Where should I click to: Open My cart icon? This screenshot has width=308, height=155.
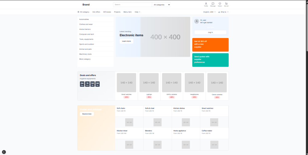click(x=226, y=3)
